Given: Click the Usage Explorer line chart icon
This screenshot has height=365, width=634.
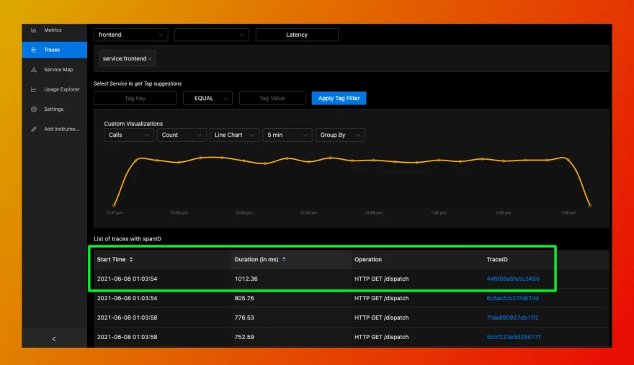Looking at the screenshot, I should point(34,89).
